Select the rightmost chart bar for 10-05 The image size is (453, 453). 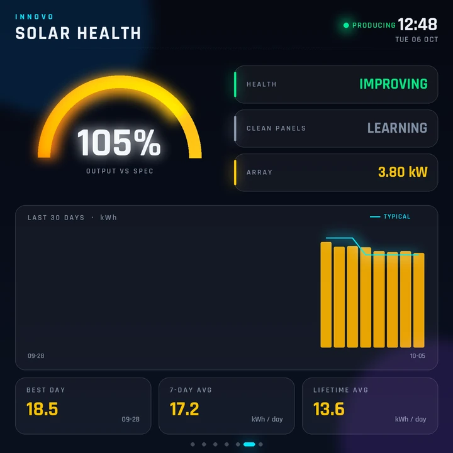coord(419,300)
